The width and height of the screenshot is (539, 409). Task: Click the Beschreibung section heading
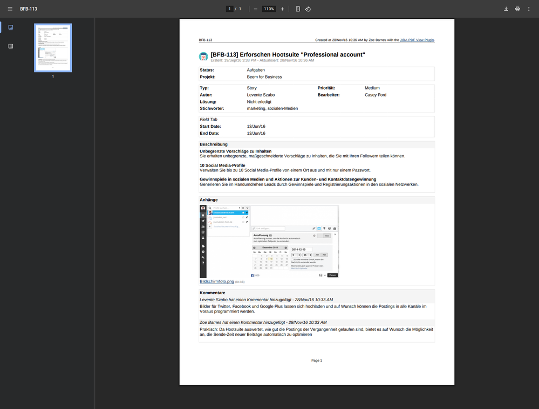[214, 144]
